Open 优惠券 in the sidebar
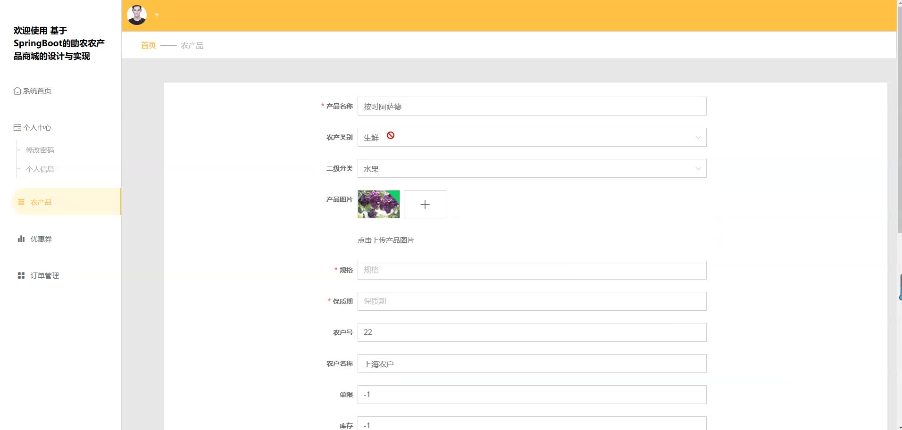 point(41,239)
